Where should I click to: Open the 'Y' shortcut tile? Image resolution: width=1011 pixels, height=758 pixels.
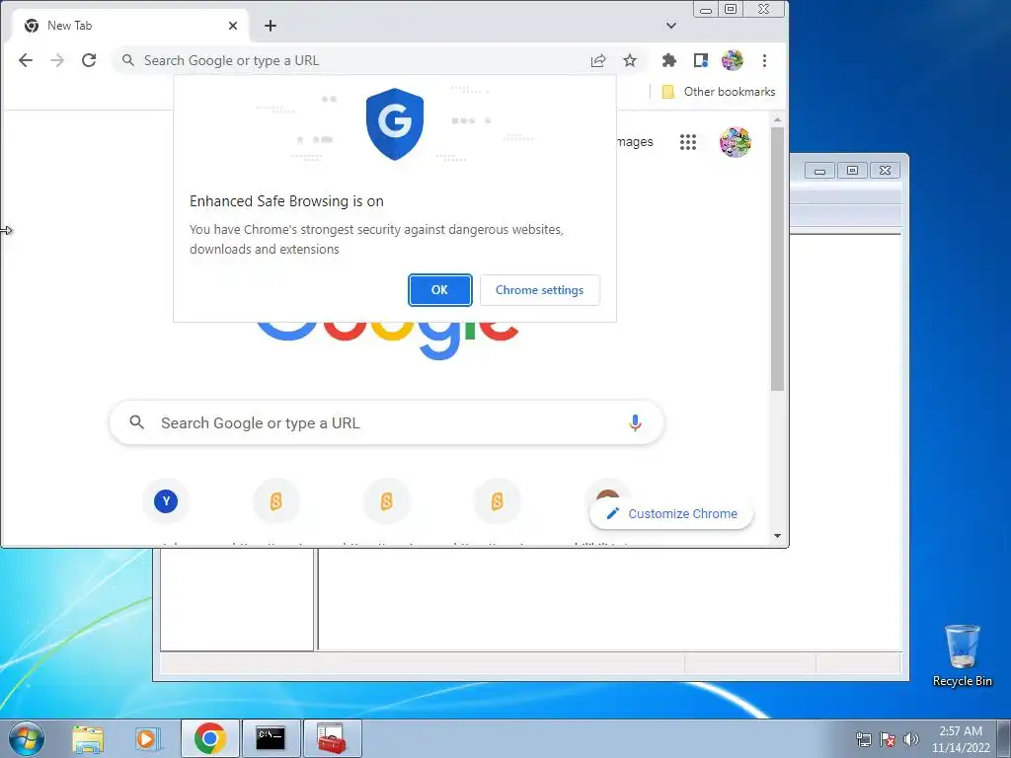coord(166,500)
